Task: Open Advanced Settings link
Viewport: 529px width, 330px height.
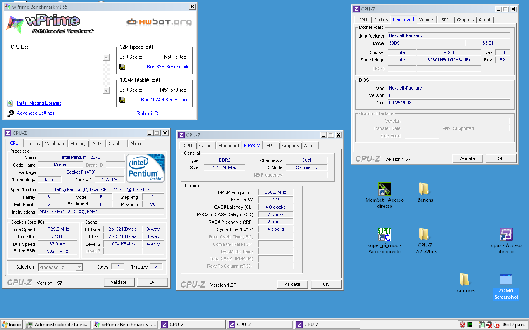Action: pos(36,113)
